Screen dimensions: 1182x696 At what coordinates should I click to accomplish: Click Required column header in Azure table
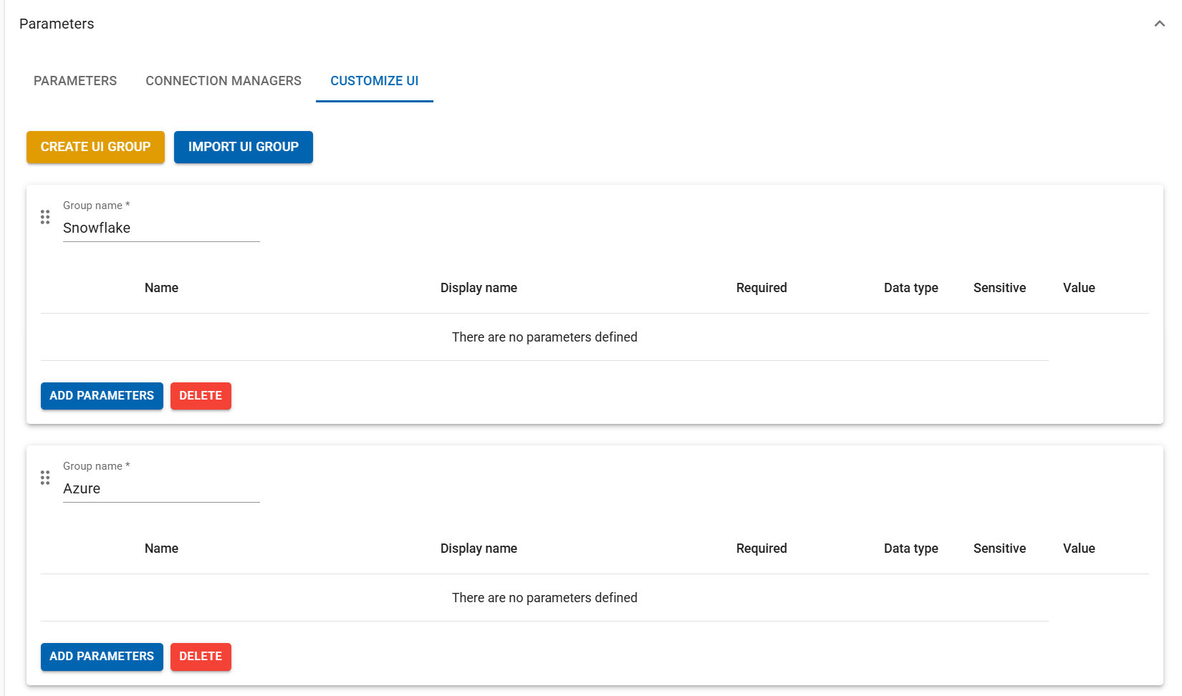(x=761, y=548)
